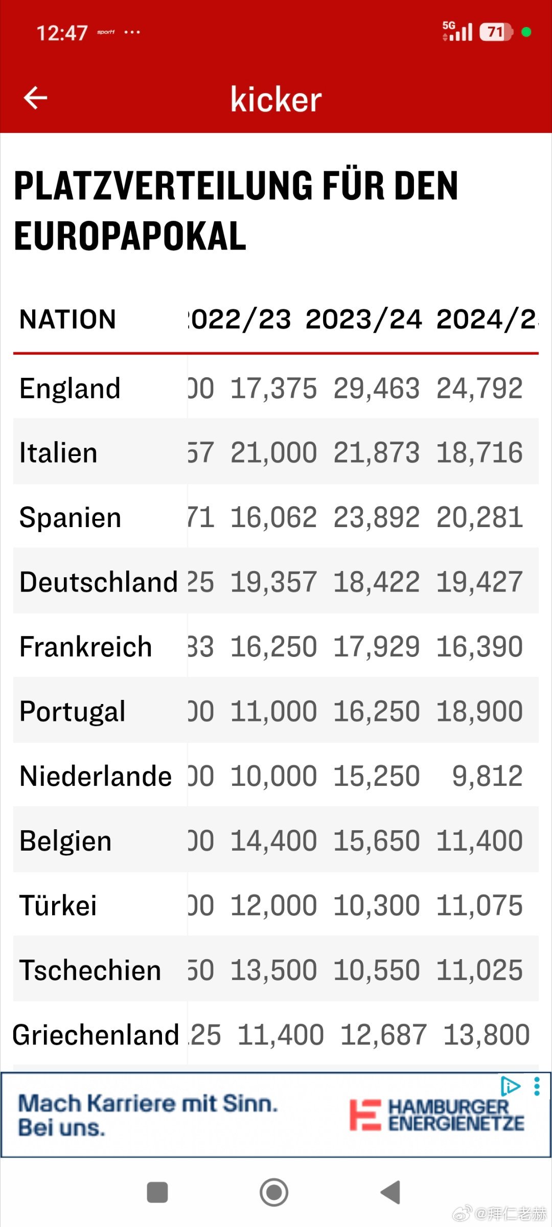Viewport: 552px width, 1227px height.
Task: Select the NATION column header
Action: pyautogui.click(x=67, y=320)
